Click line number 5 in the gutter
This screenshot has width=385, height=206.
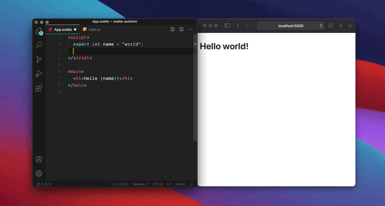[59, 65]
